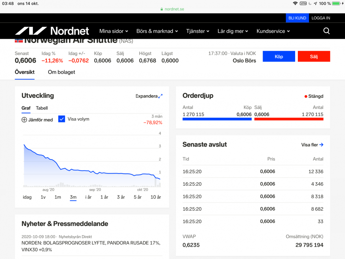Select the idag chart period
Image resolution: width=345 pixels, height=259 pixels.
tap(27, 197)
